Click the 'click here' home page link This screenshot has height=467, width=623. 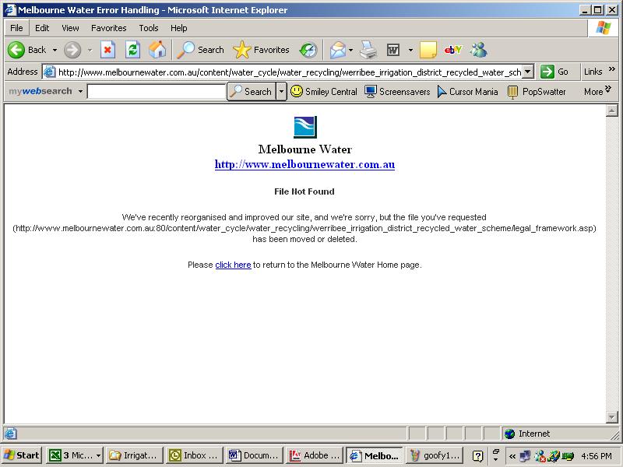point(233,265)
